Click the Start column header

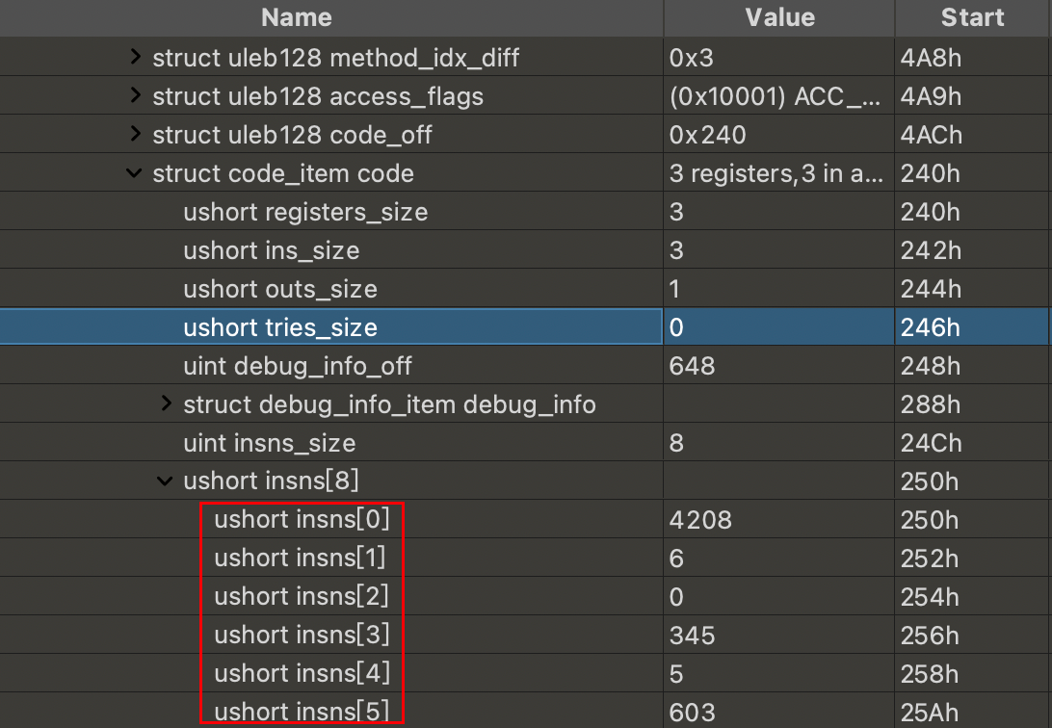tap(972, 17)
